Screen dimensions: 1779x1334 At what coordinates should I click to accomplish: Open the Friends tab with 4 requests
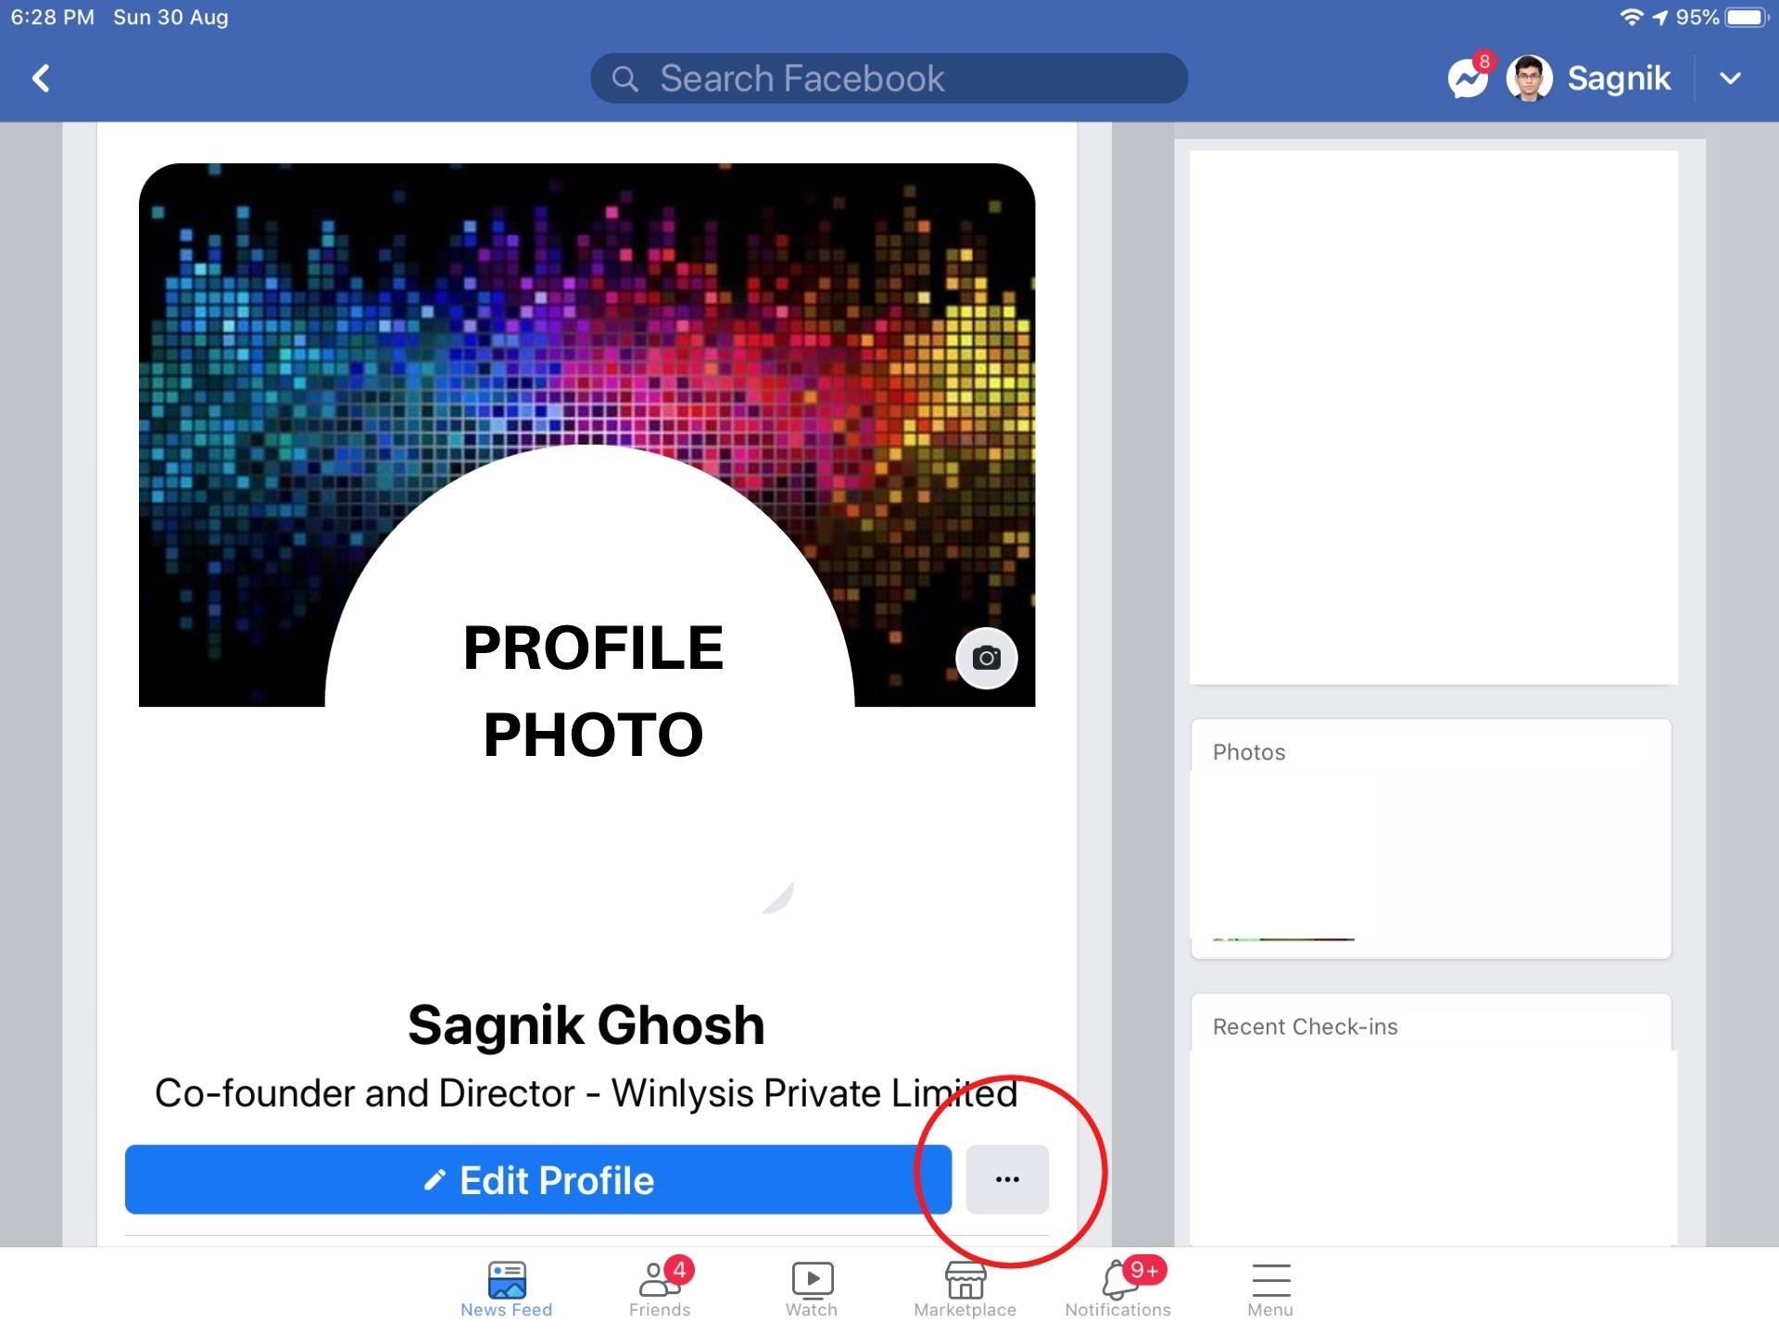[x=660, y=1290]
